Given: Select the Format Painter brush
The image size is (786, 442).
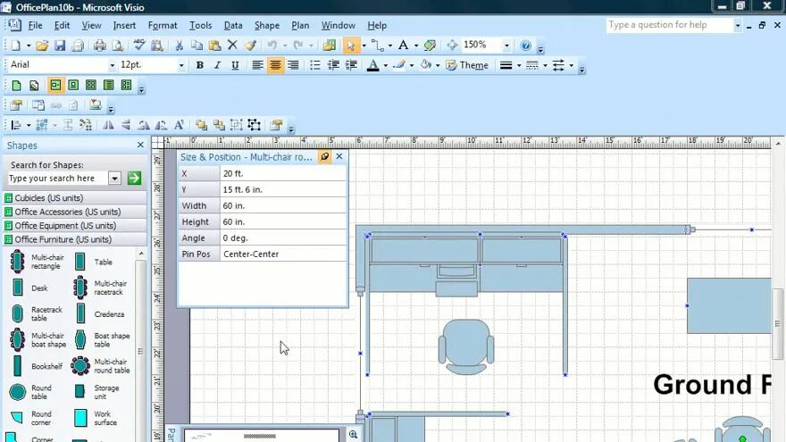Looking at the screenshot, I should (251, 46).
